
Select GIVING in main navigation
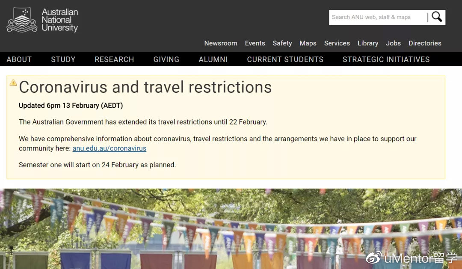166,59
